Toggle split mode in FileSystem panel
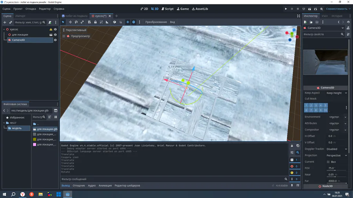This screenshot has width=353, height=198. click(56, 110)
